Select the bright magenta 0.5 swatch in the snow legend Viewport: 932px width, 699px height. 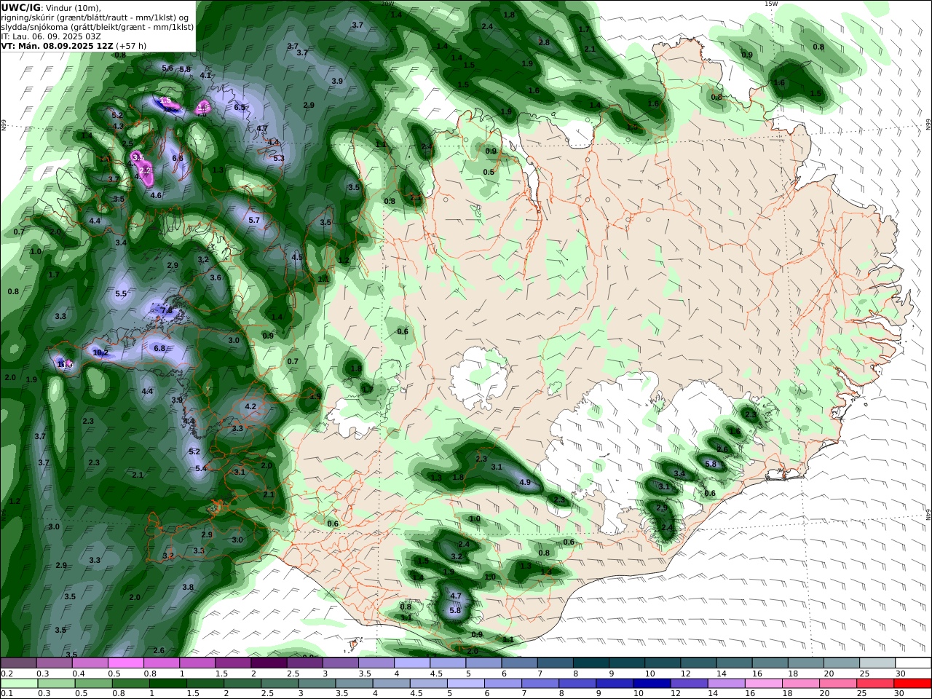(x=125, y=663)
